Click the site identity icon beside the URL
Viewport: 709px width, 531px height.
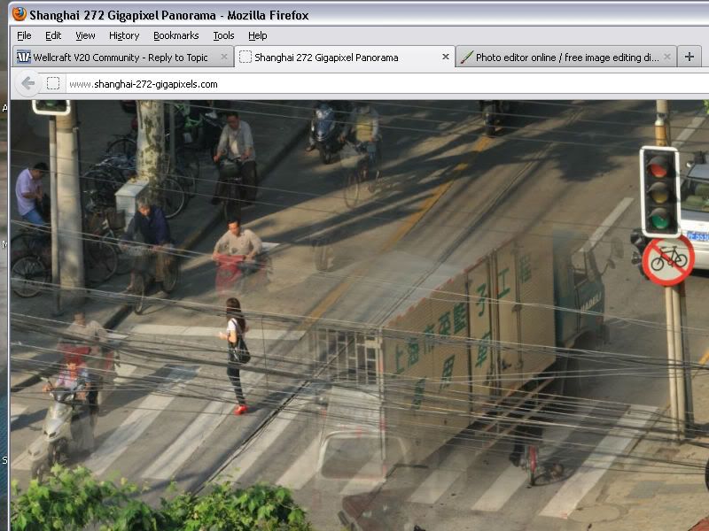tap(53, 83)
